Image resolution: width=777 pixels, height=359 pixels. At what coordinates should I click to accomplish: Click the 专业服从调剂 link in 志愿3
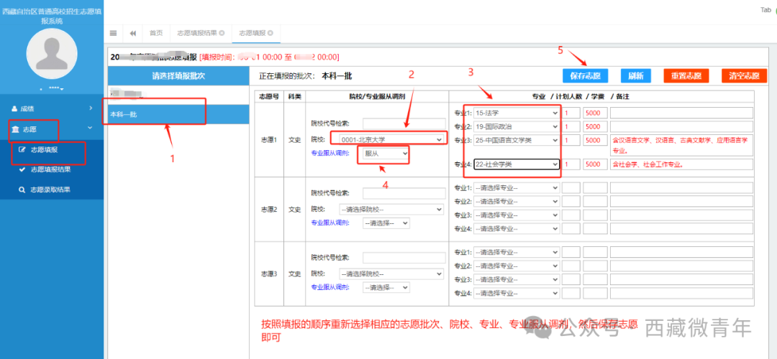(x=330, y=286)
